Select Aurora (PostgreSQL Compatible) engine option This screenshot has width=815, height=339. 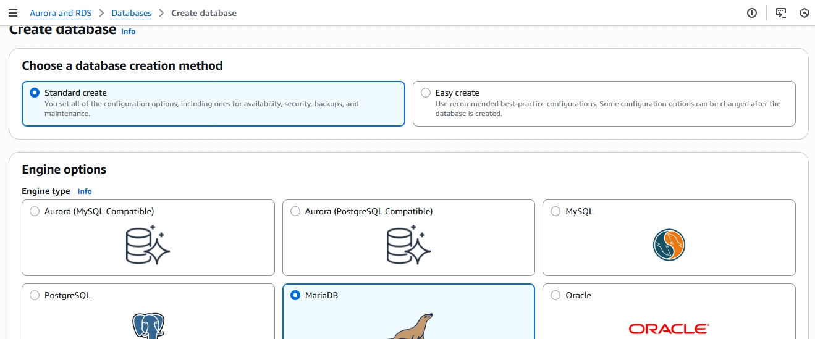coord(295,211)
